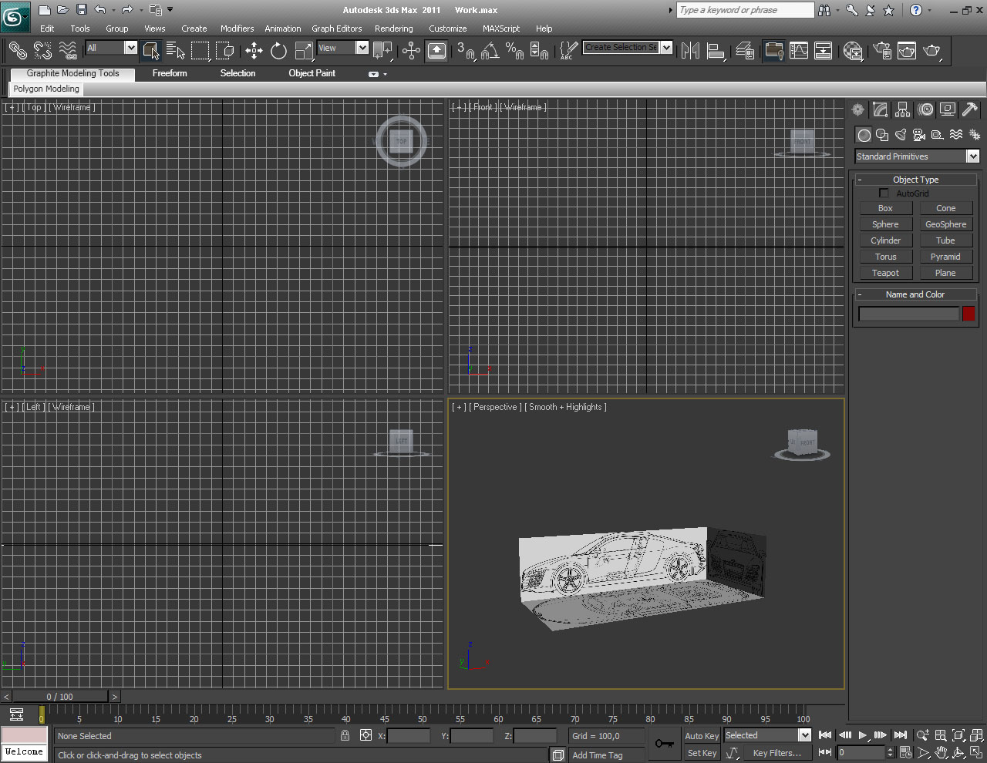Click the Zoom Extents All navigation icon
The image size is (987, 763).
(976, 735)
